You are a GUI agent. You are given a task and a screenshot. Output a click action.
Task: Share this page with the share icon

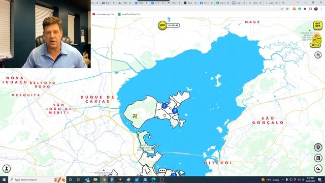[282, 9]
